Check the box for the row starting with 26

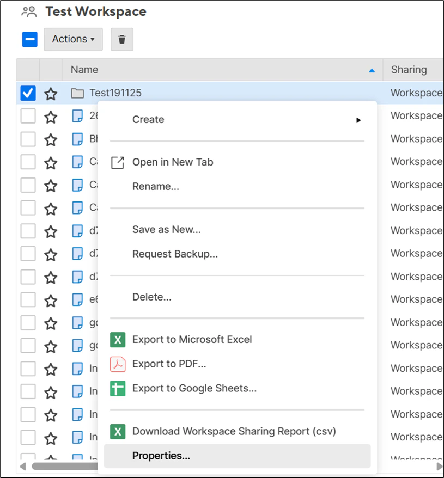pos(28,116)
